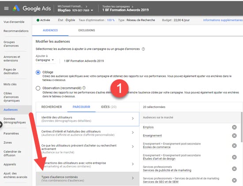This screenshot has width=243, height=186.
Task: Click État : Éligible status text
Action: click(66, 20)
